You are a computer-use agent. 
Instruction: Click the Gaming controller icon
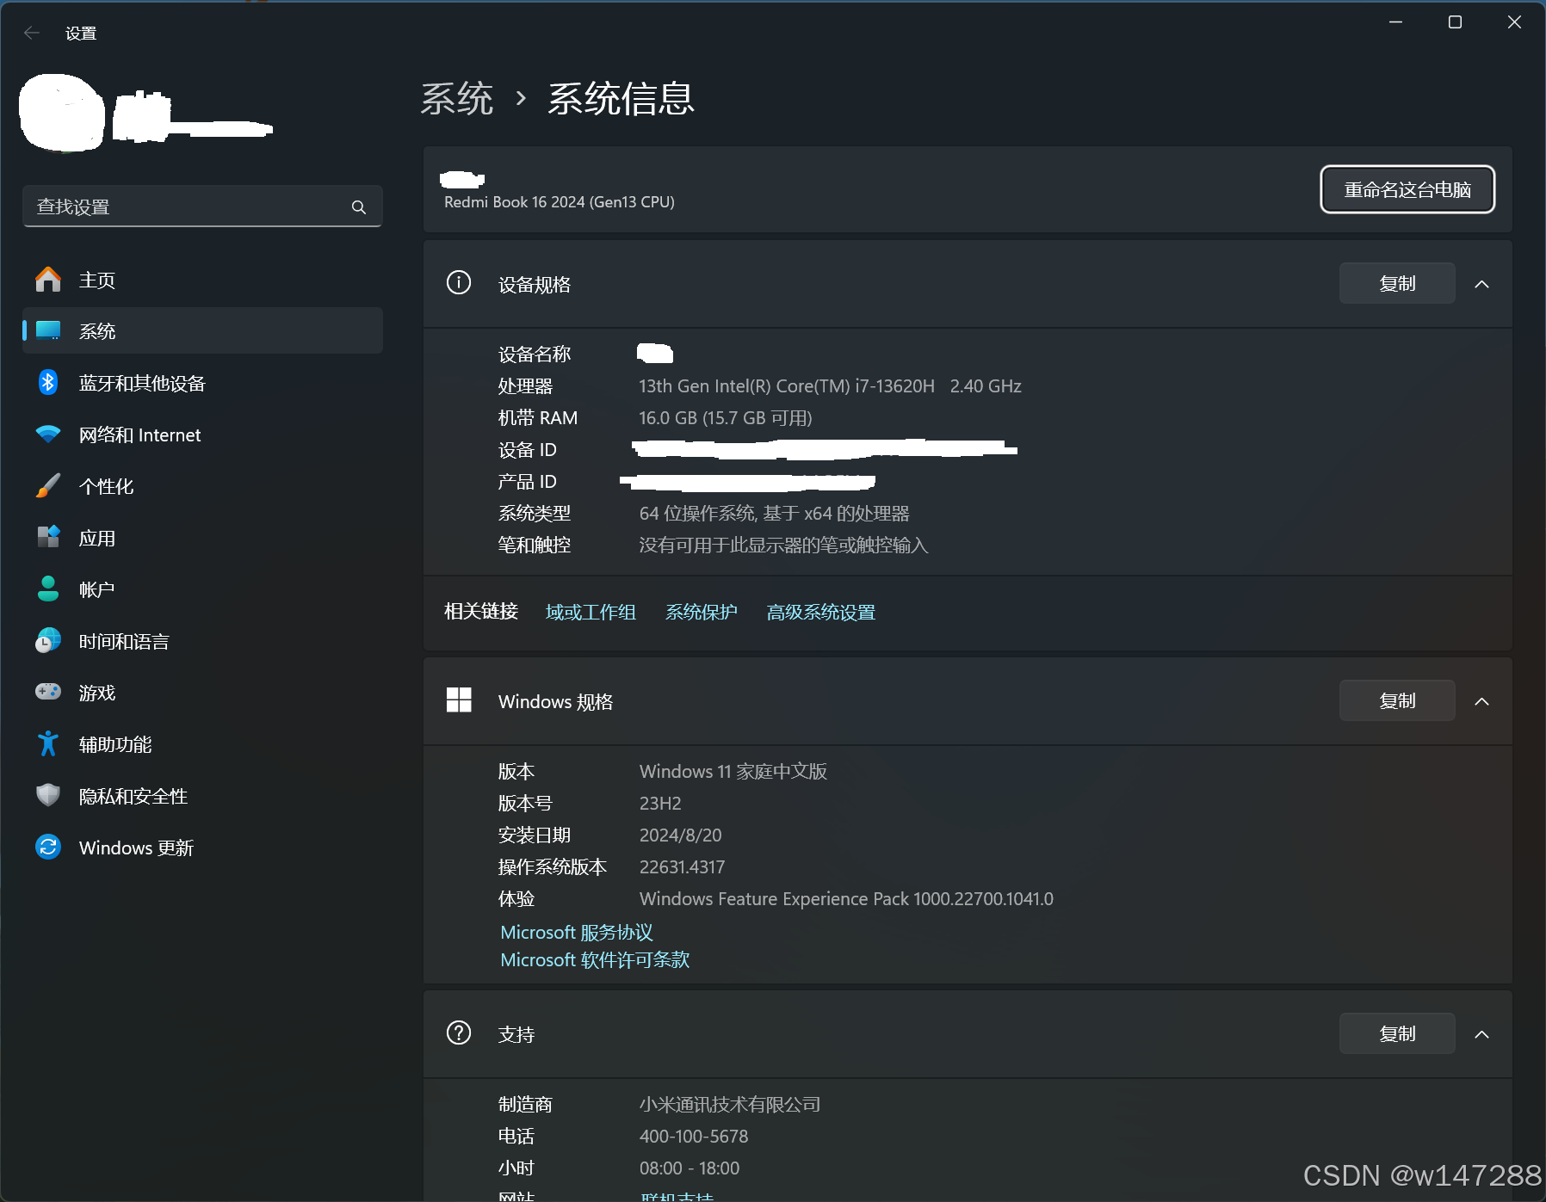pyautogui.click(x=48, y=691)
